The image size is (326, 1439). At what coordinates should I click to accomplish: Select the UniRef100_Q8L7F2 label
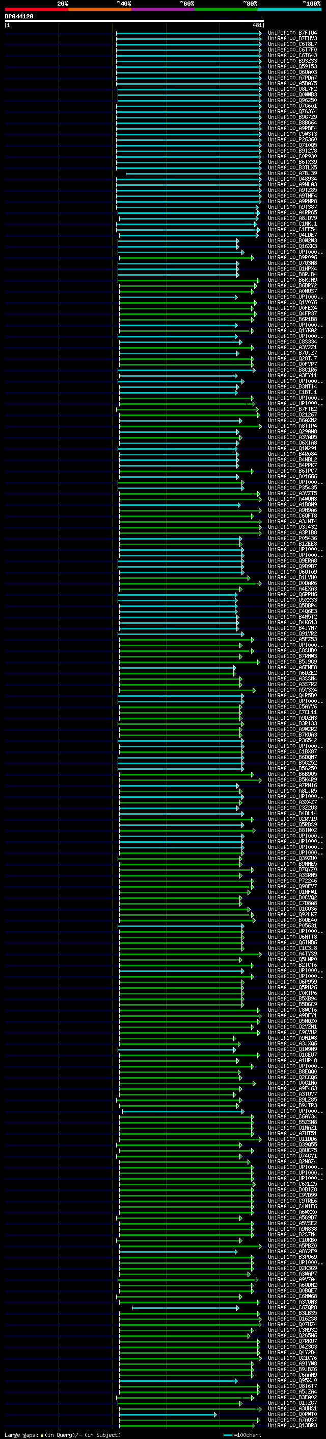(292, 89)
